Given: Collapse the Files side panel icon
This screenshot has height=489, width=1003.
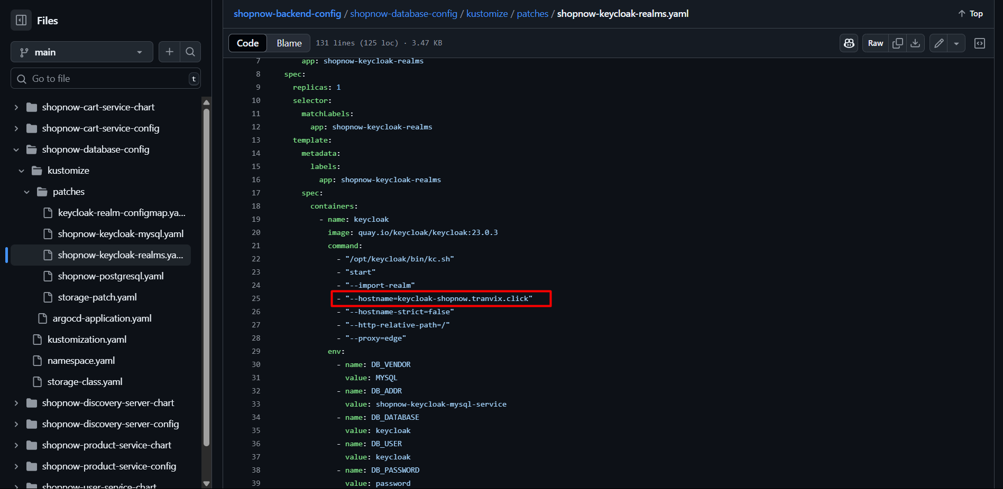Looking at the screenshot, I should (x=21, y=21).
